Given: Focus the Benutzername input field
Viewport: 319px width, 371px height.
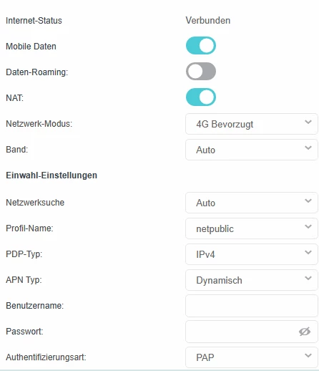Looking at the screenshot, I should pyautogui.click(x=252, y=306).
